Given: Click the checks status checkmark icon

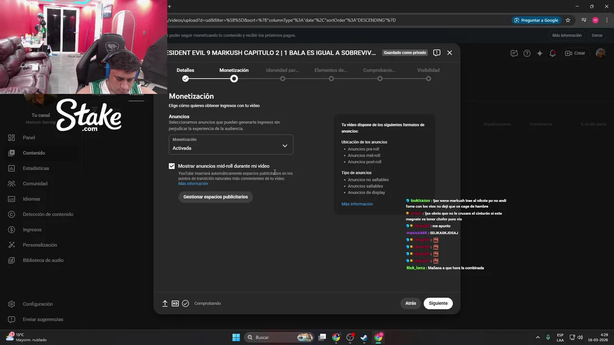Looking at the screenshot, I should pos(186,303).
